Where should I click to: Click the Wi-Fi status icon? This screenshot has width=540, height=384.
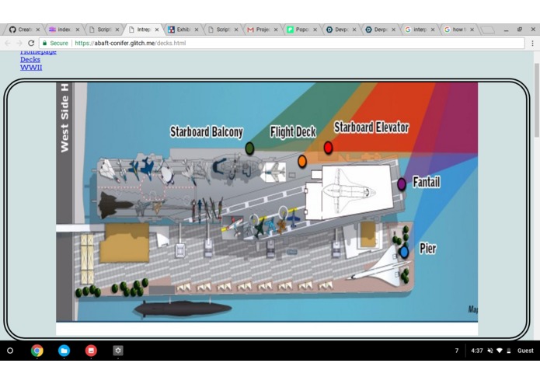point(500,351)
